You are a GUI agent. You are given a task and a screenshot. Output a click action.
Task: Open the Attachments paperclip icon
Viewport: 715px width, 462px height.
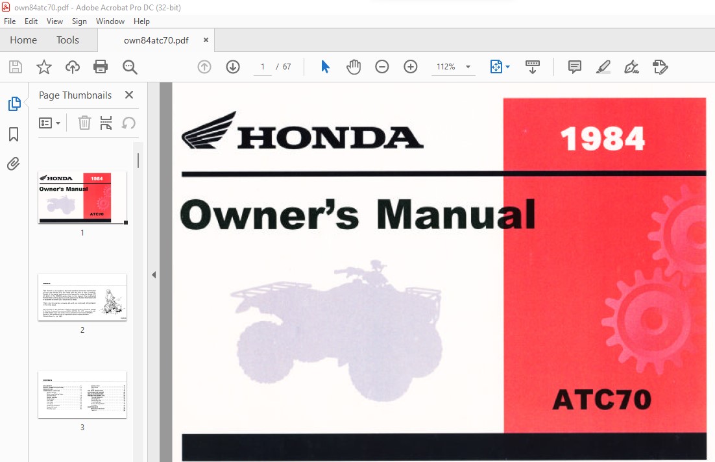(x=14, y=164)
